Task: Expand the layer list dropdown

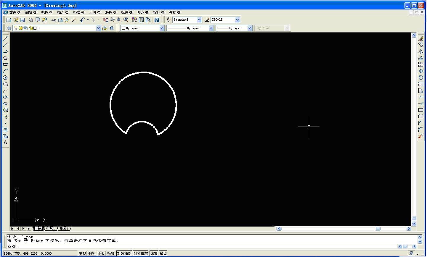Action: pos(98,28)
